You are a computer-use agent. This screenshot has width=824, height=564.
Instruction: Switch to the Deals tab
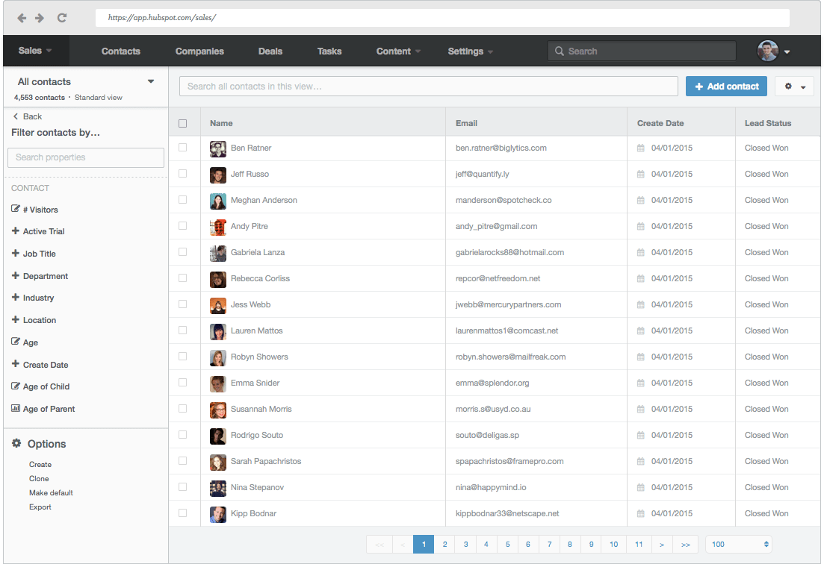click(x=270, y=51)
